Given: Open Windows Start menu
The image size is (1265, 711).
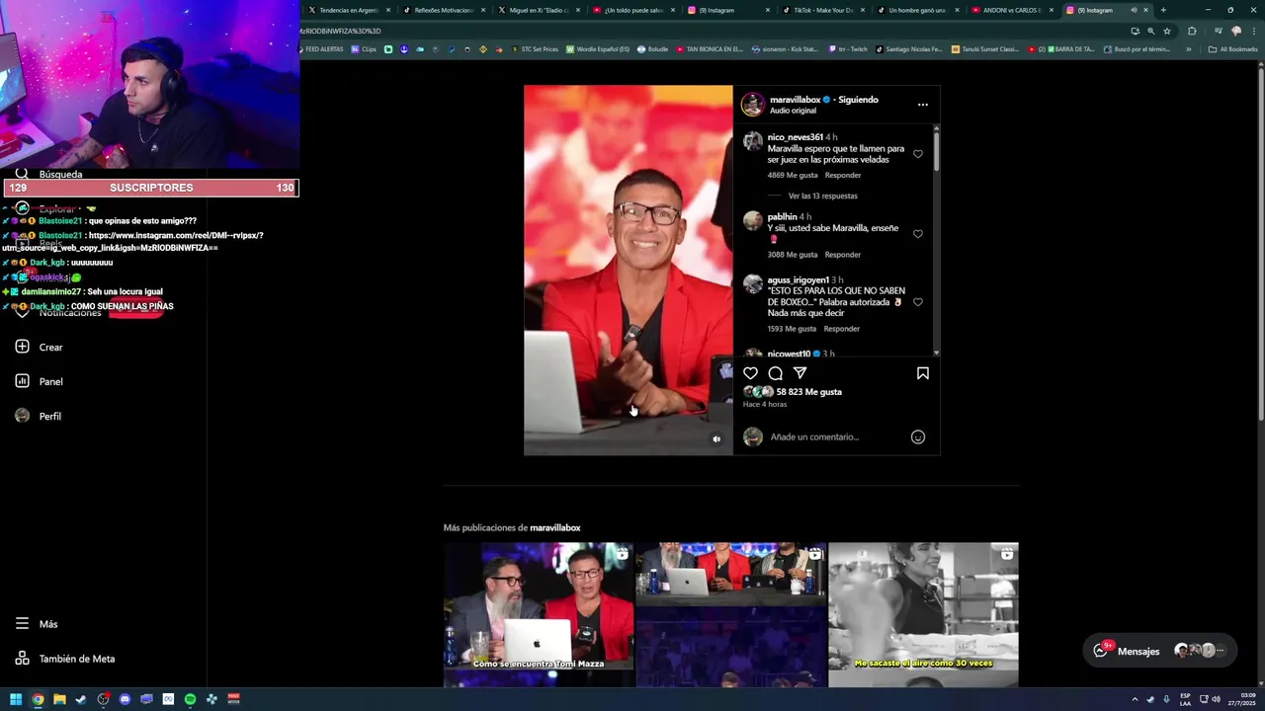Looking at the screenshot, I should coord(15,699).
